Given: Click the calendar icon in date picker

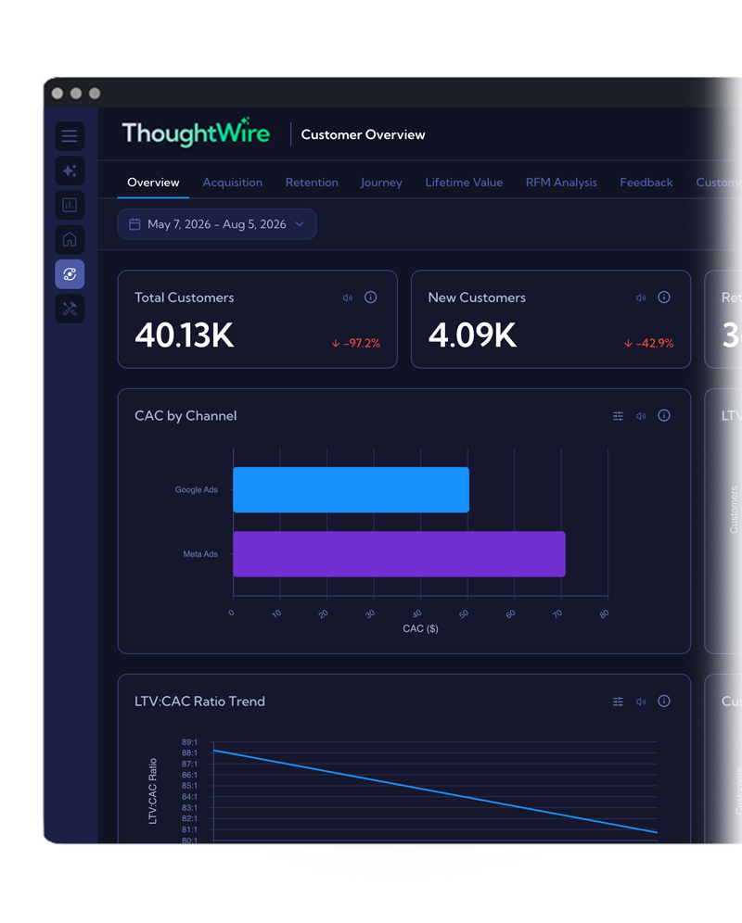Looking at the screenshot, I should coord(135,224).
